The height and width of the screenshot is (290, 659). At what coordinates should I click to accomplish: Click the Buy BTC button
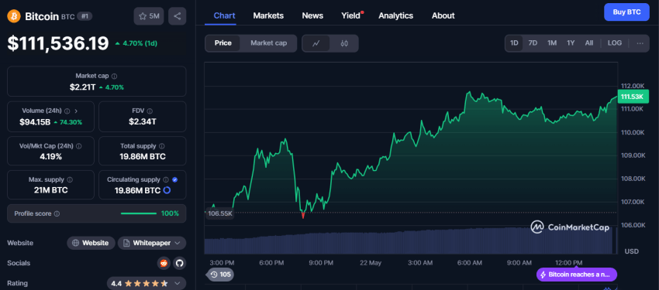626,12
